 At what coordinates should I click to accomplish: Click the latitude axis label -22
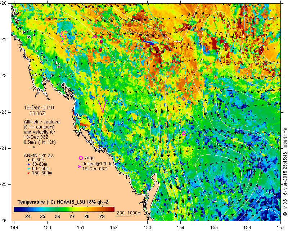click(4, 76)
